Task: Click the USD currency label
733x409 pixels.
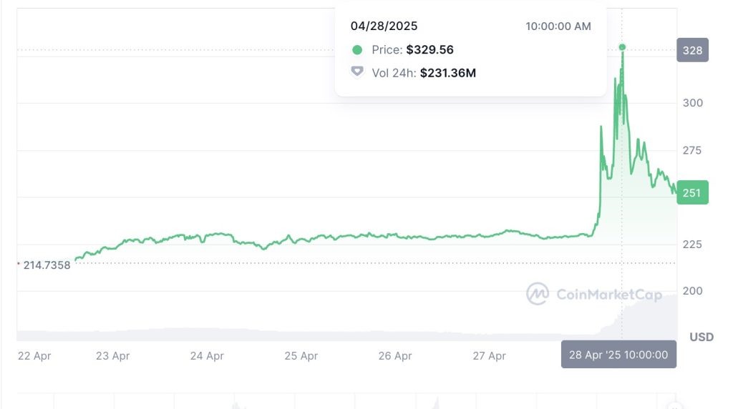Action: pyautogui.click(x=701, y=337)
